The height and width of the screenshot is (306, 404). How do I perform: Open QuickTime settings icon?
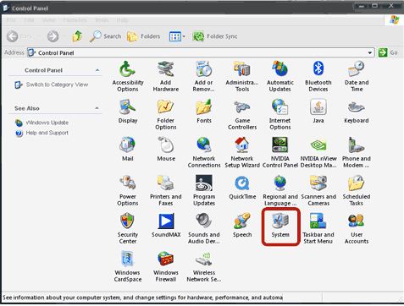pyautogui.click(x=242, y=187)
